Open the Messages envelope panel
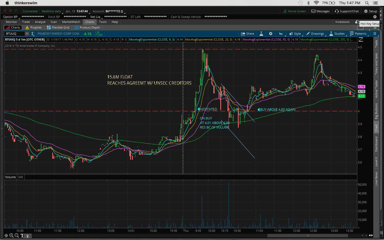The height and width of the screenshot is (240, 384). pos(320,11)
